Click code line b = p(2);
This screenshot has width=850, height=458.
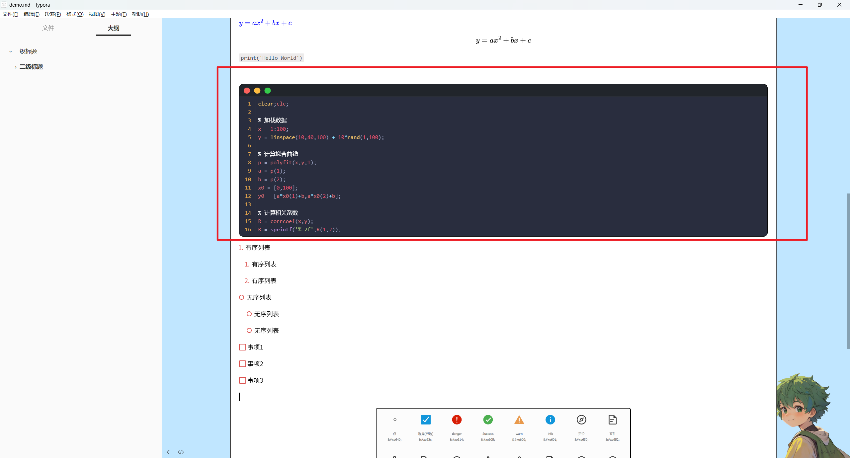point(272,180)
